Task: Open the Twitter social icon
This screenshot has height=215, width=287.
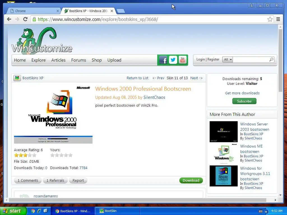Action: pos(173,60)
